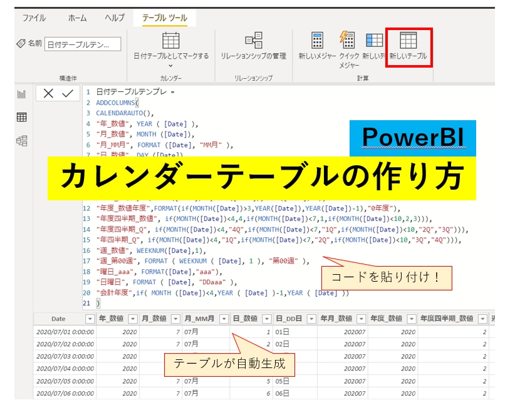This screenshot has width=520, height=405.
Task: Click formula line 1 日付テーブルテンプレ =
Action: 135,92
